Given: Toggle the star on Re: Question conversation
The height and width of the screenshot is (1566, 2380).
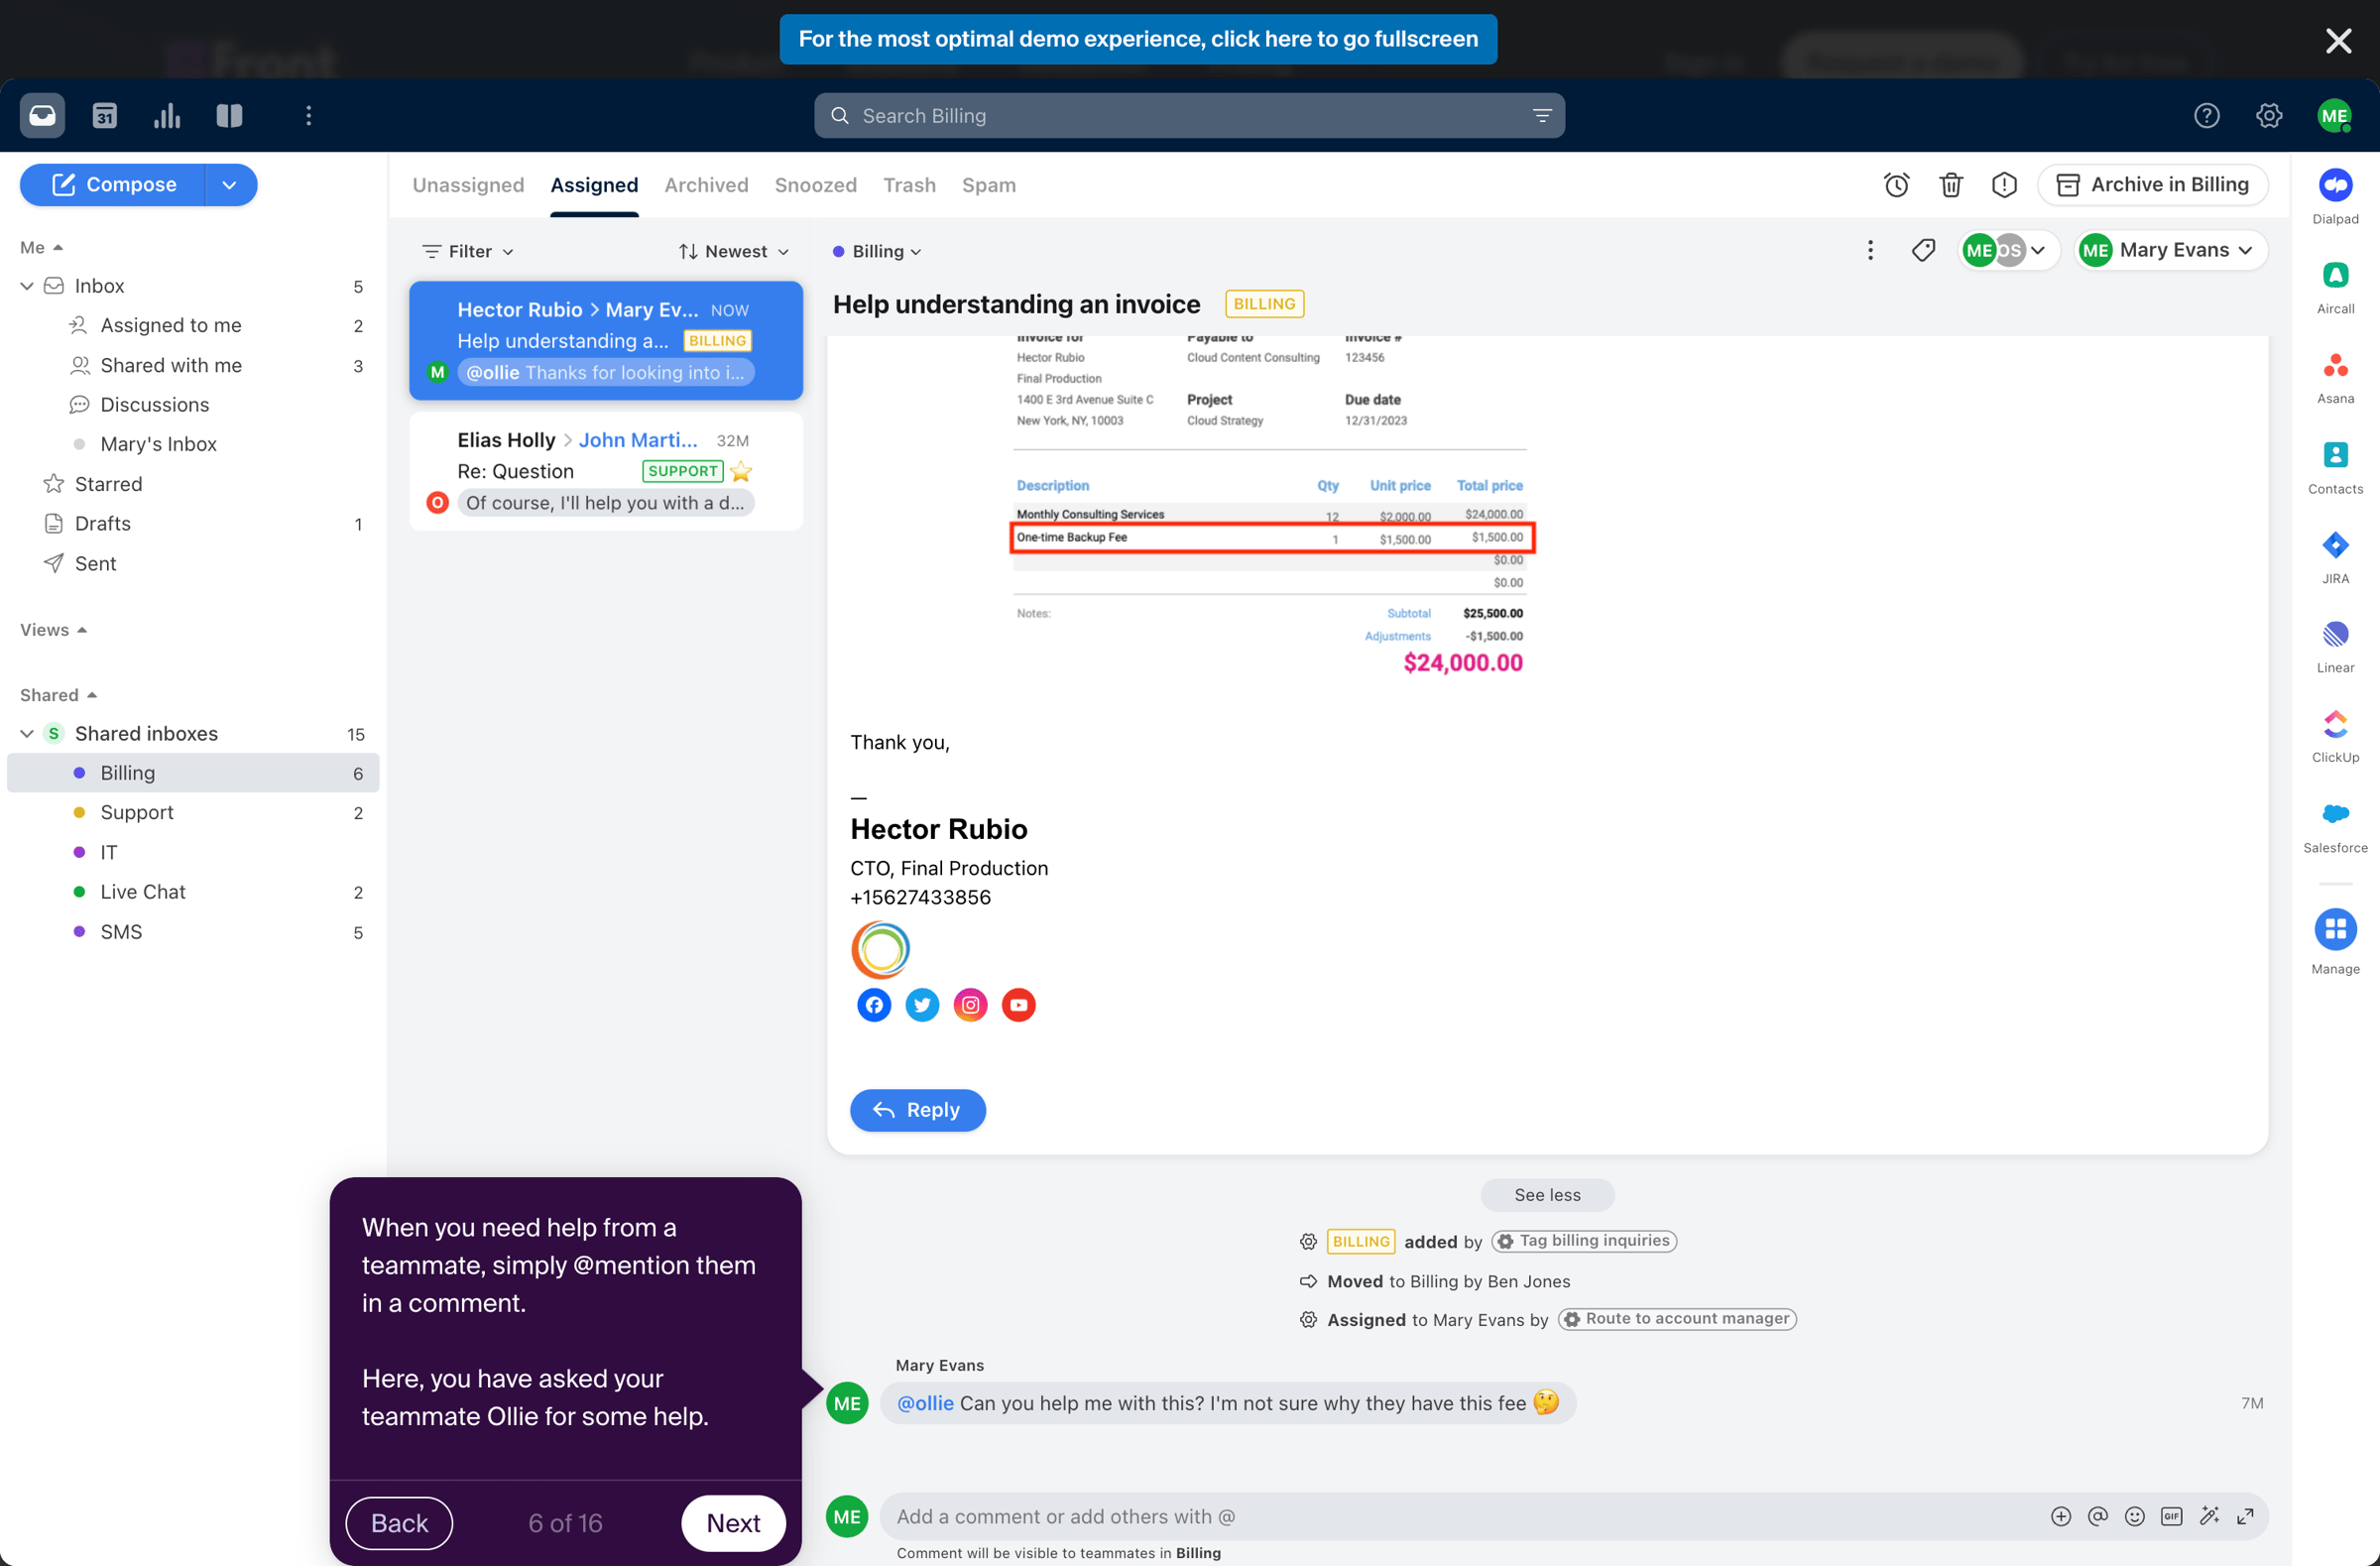Looking at the screenshot, I should point(741,471).
